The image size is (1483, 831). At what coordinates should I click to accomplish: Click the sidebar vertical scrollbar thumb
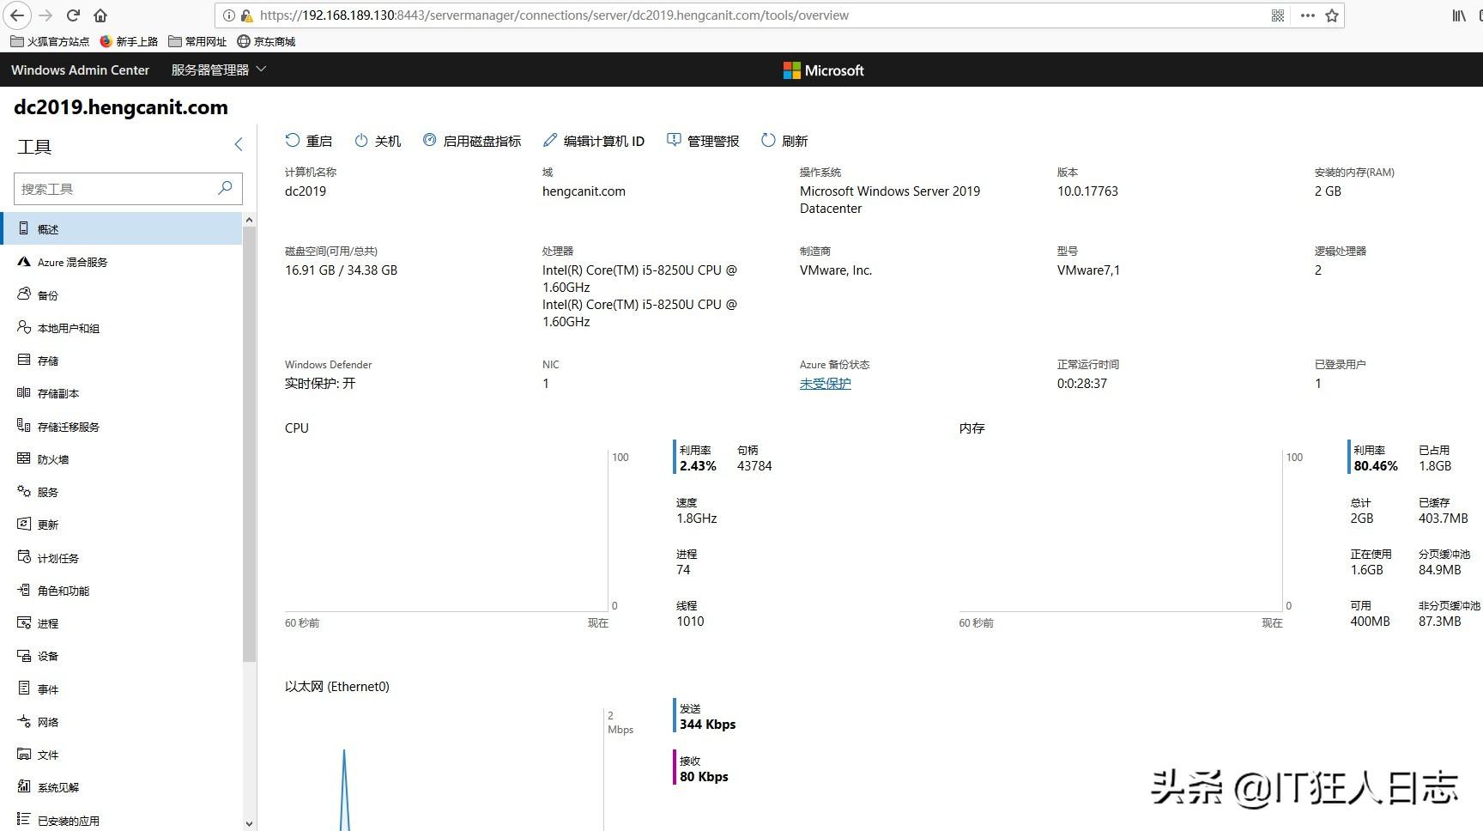tap(249, 445)
